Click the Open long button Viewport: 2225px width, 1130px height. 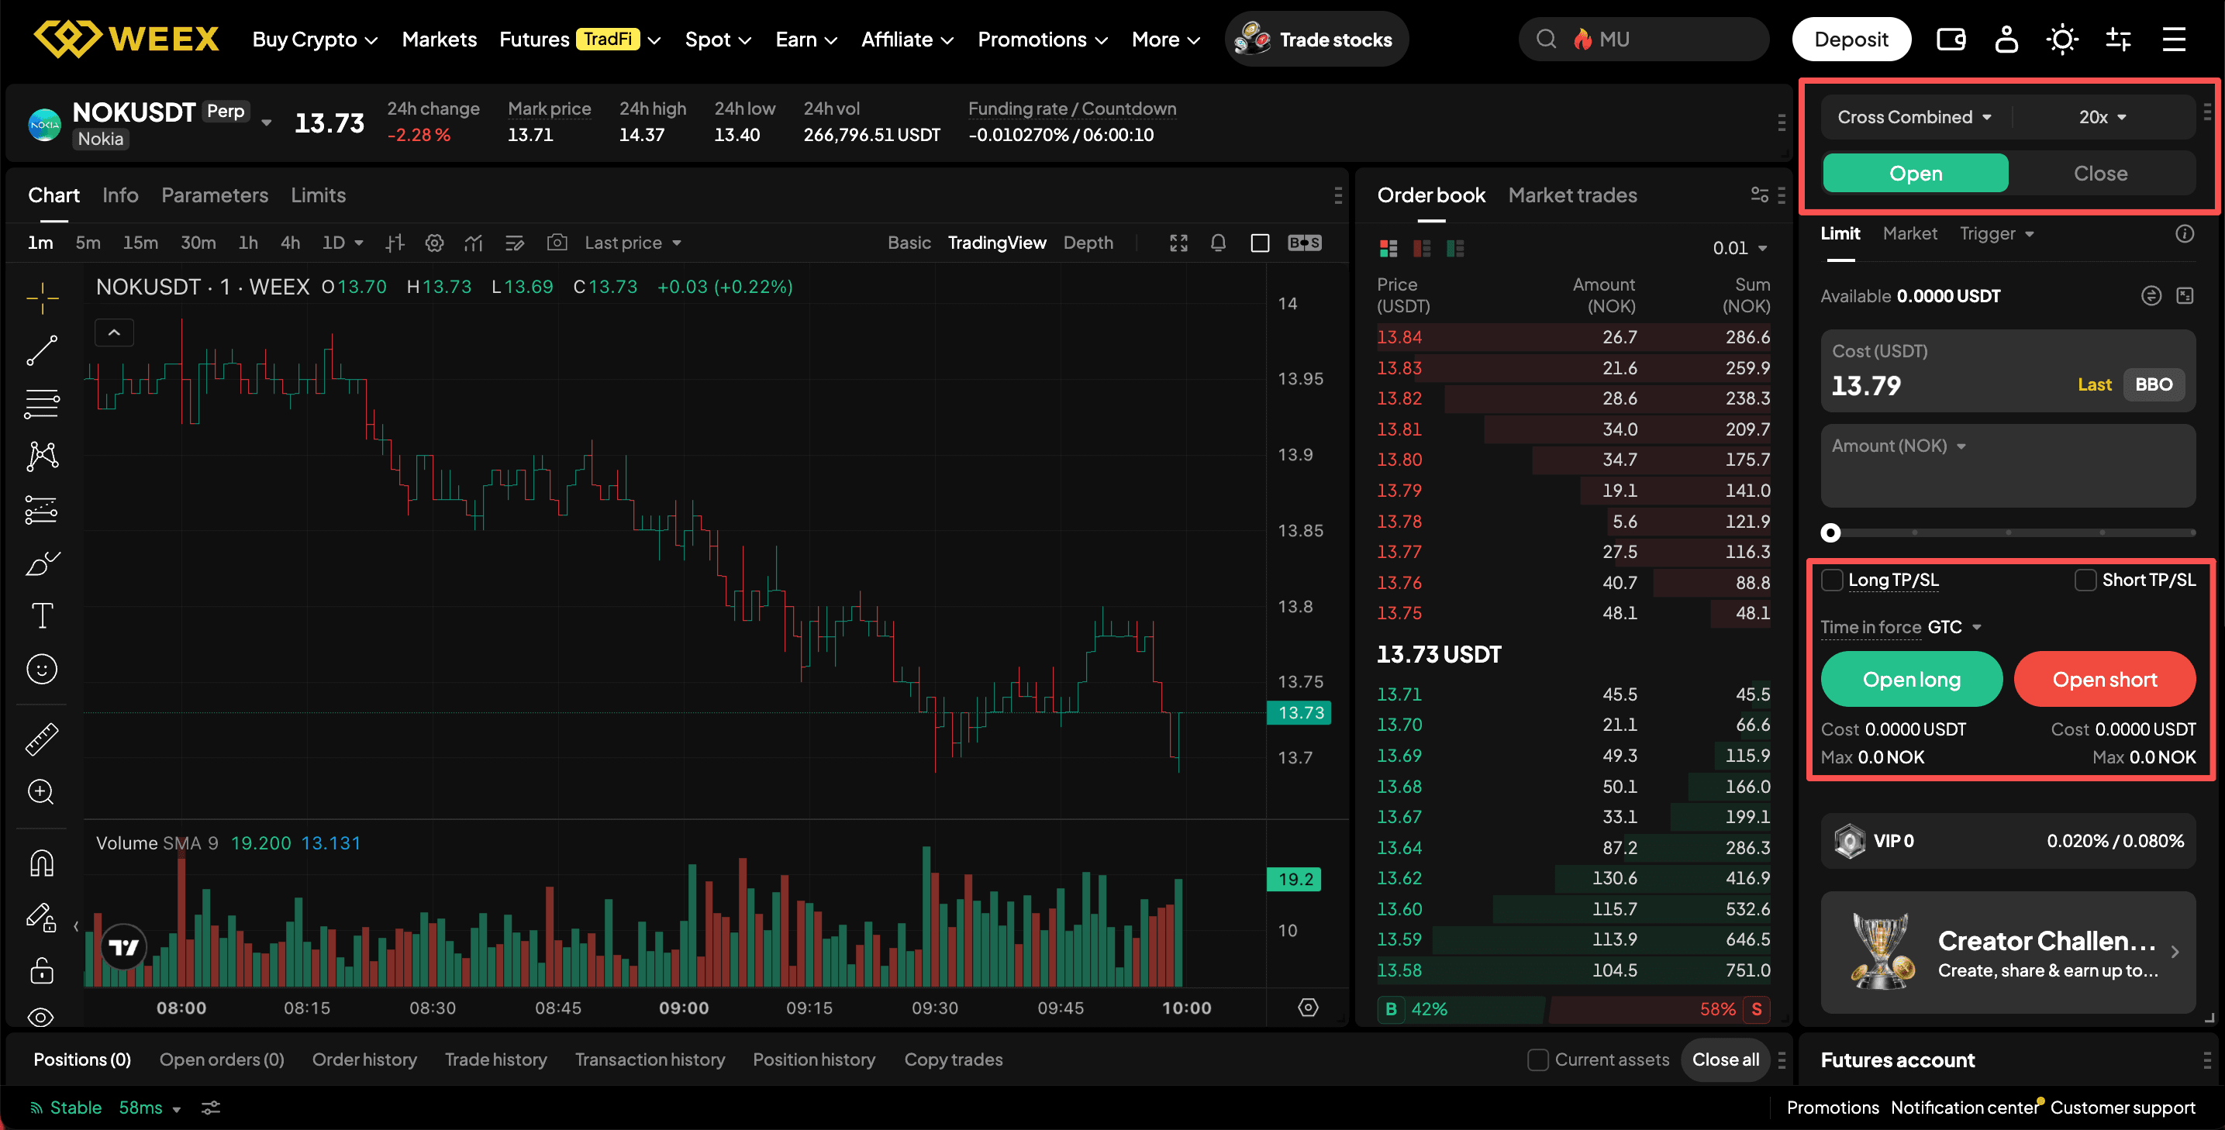point(1912,680)
